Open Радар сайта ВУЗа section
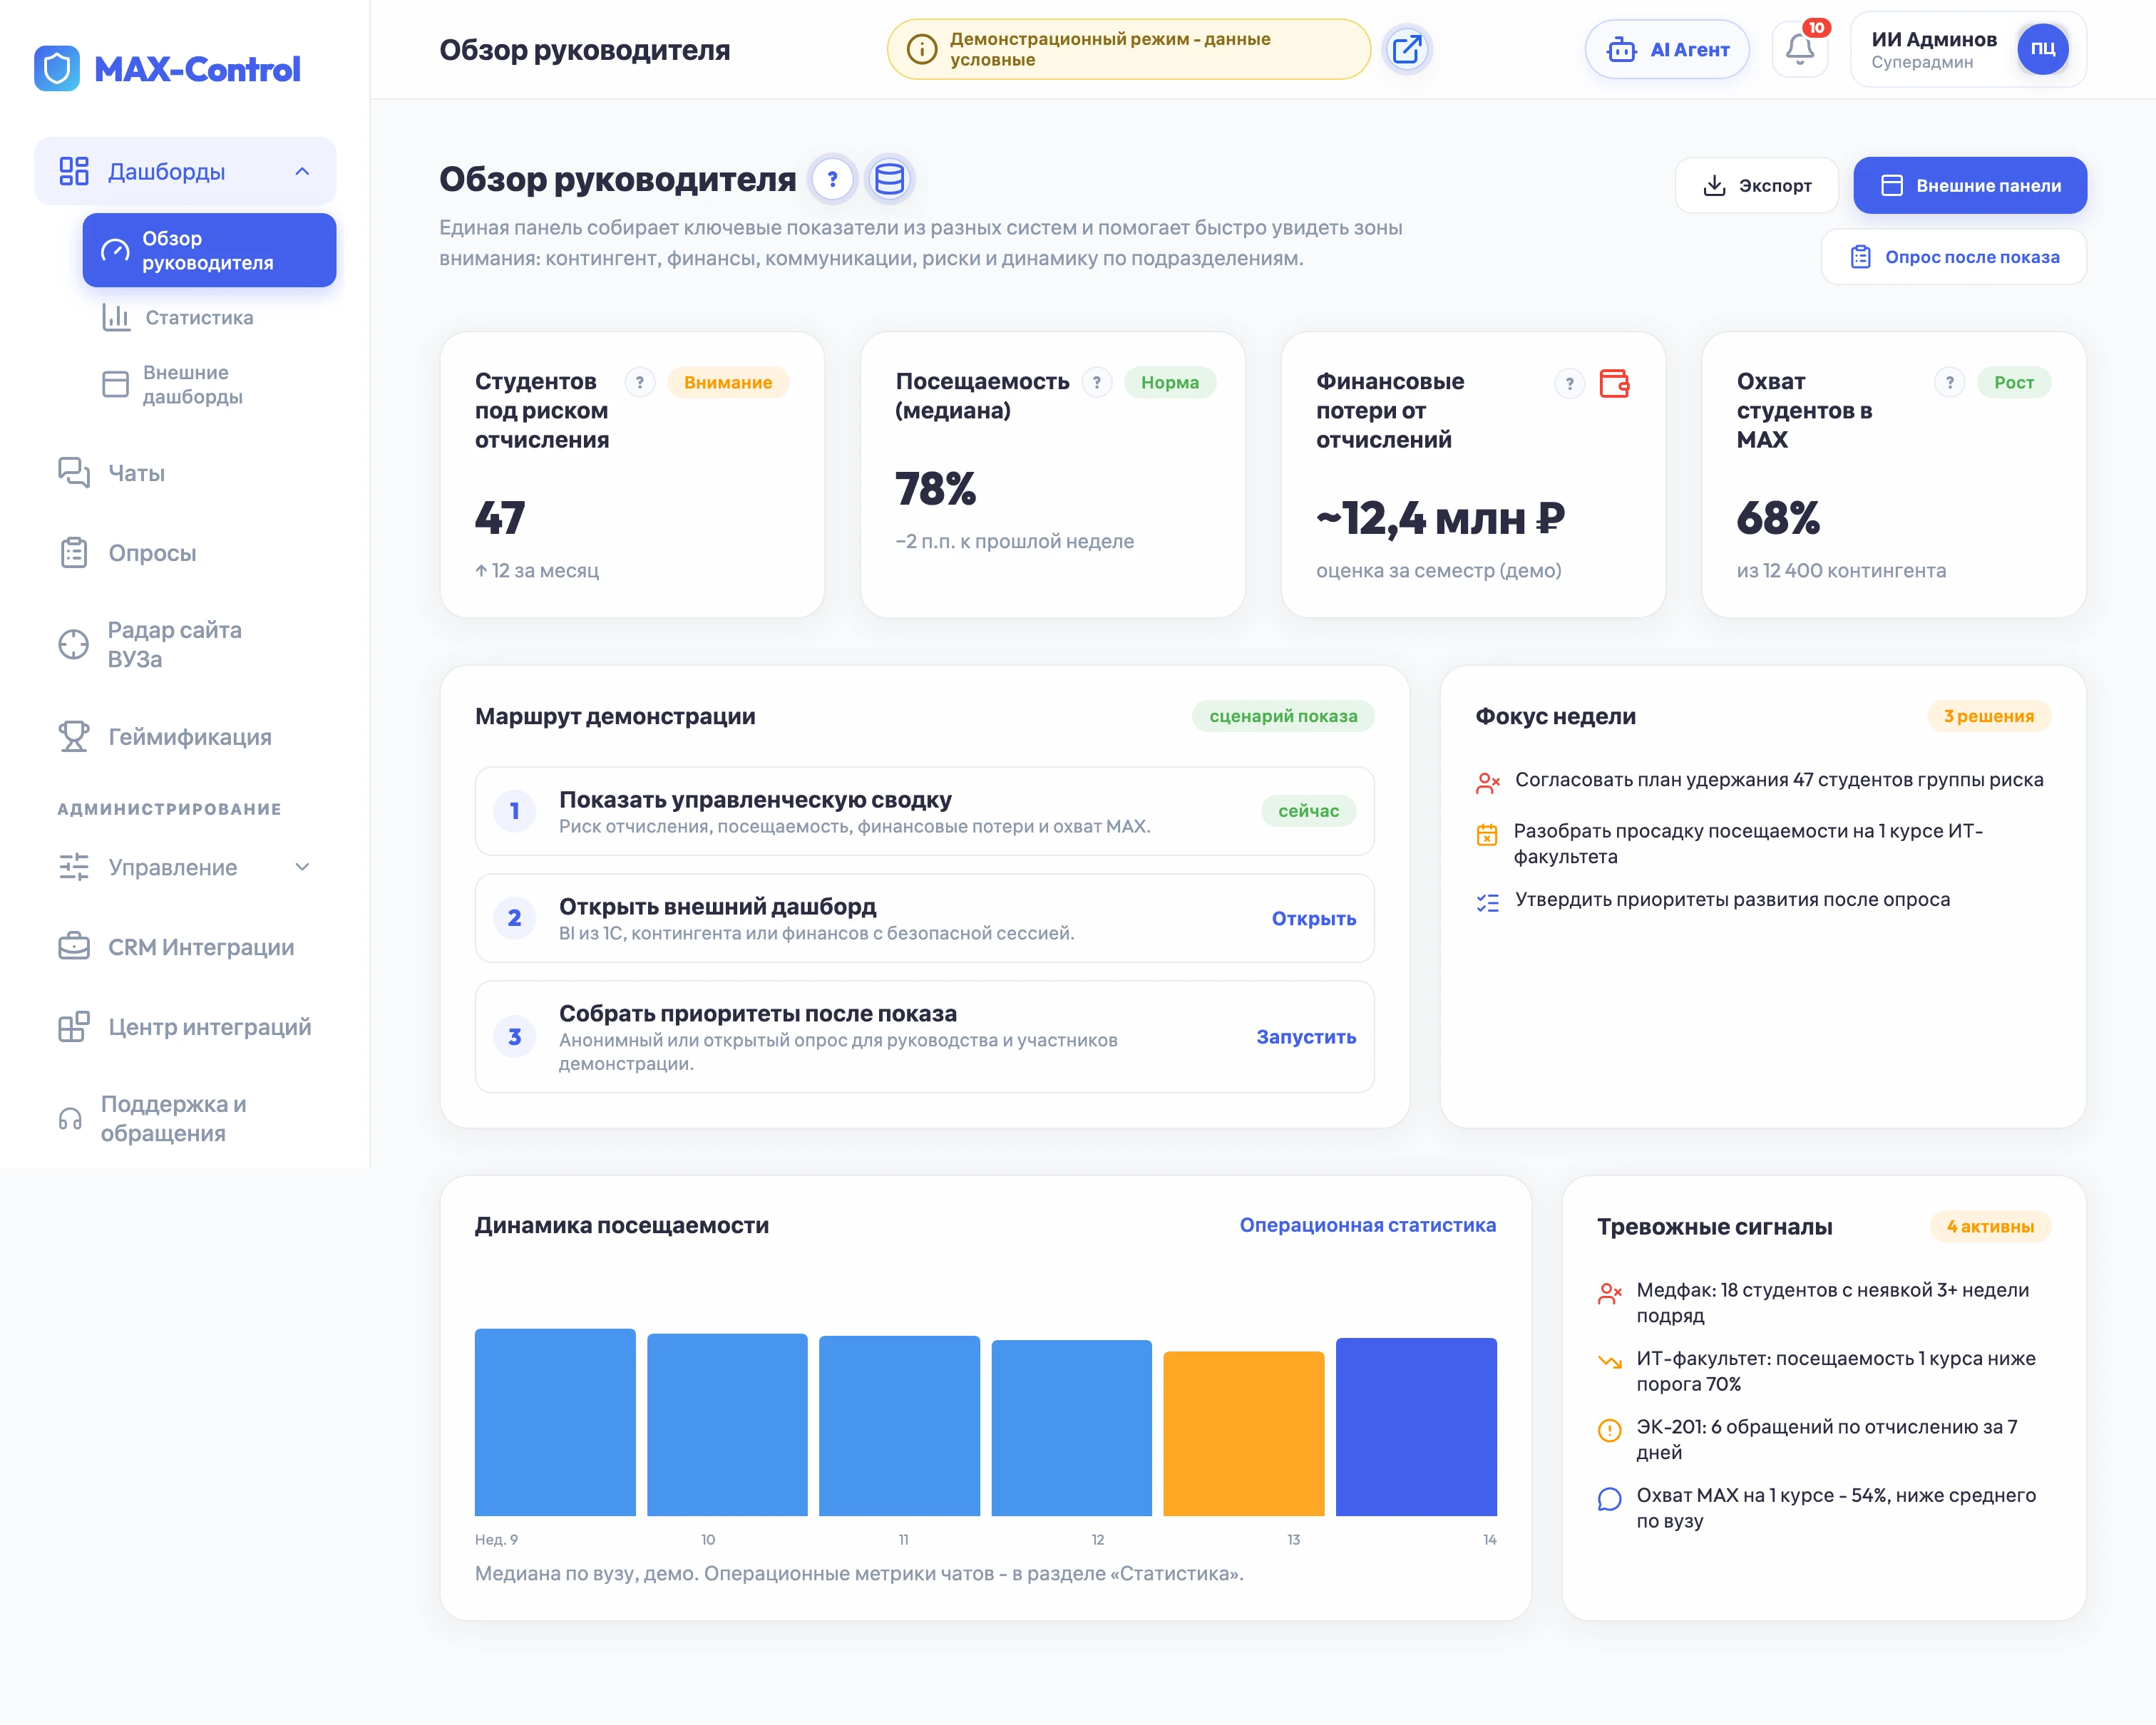 (185, 645)
